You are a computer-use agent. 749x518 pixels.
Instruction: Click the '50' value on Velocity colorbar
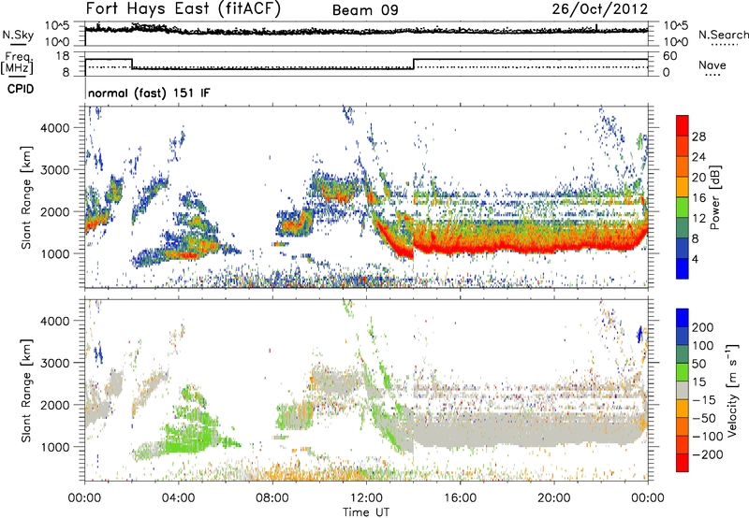698,364
